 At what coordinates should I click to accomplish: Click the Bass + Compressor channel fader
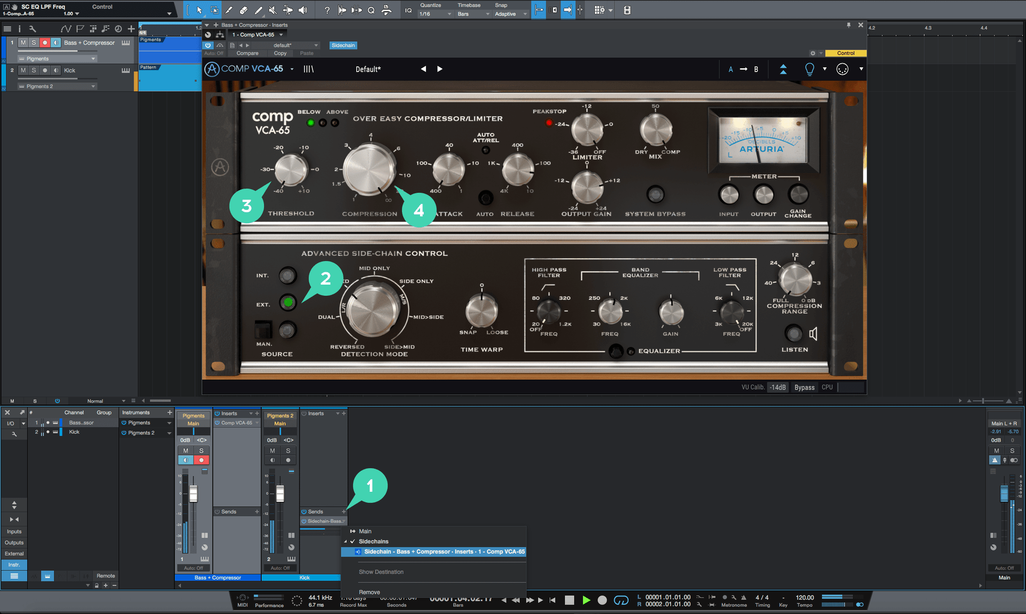click(x=193, y=493)
